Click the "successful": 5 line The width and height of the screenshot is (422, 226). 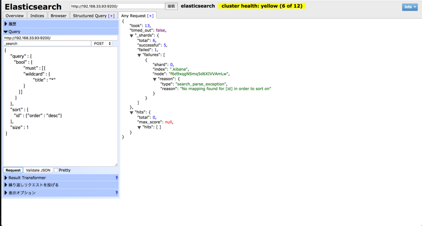[152, 45]
